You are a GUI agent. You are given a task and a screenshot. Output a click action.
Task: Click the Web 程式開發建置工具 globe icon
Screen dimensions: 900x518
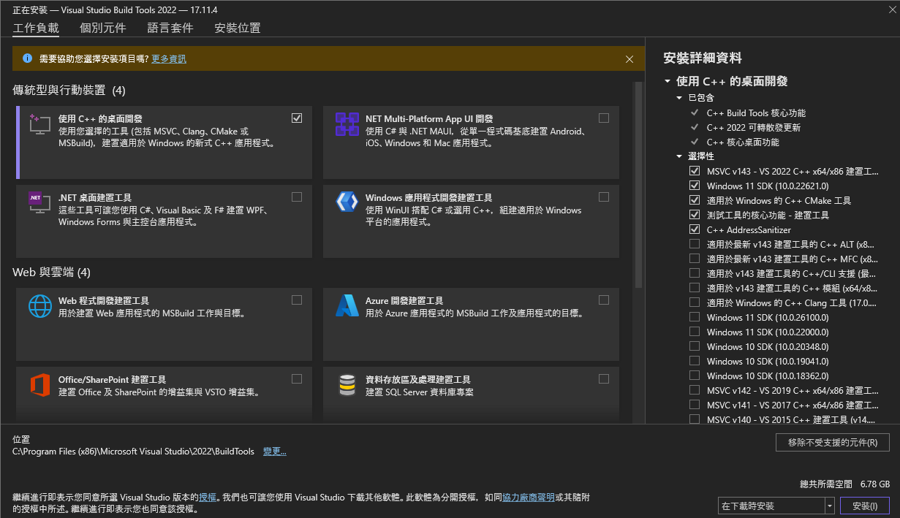pos(39,305)
